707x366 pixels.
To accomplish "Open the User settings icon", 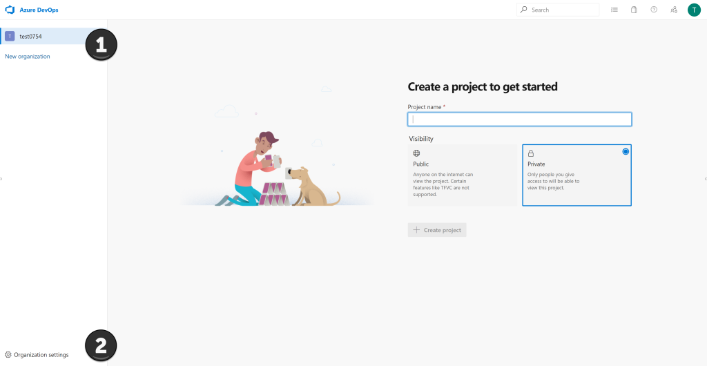I will point(674,10).
